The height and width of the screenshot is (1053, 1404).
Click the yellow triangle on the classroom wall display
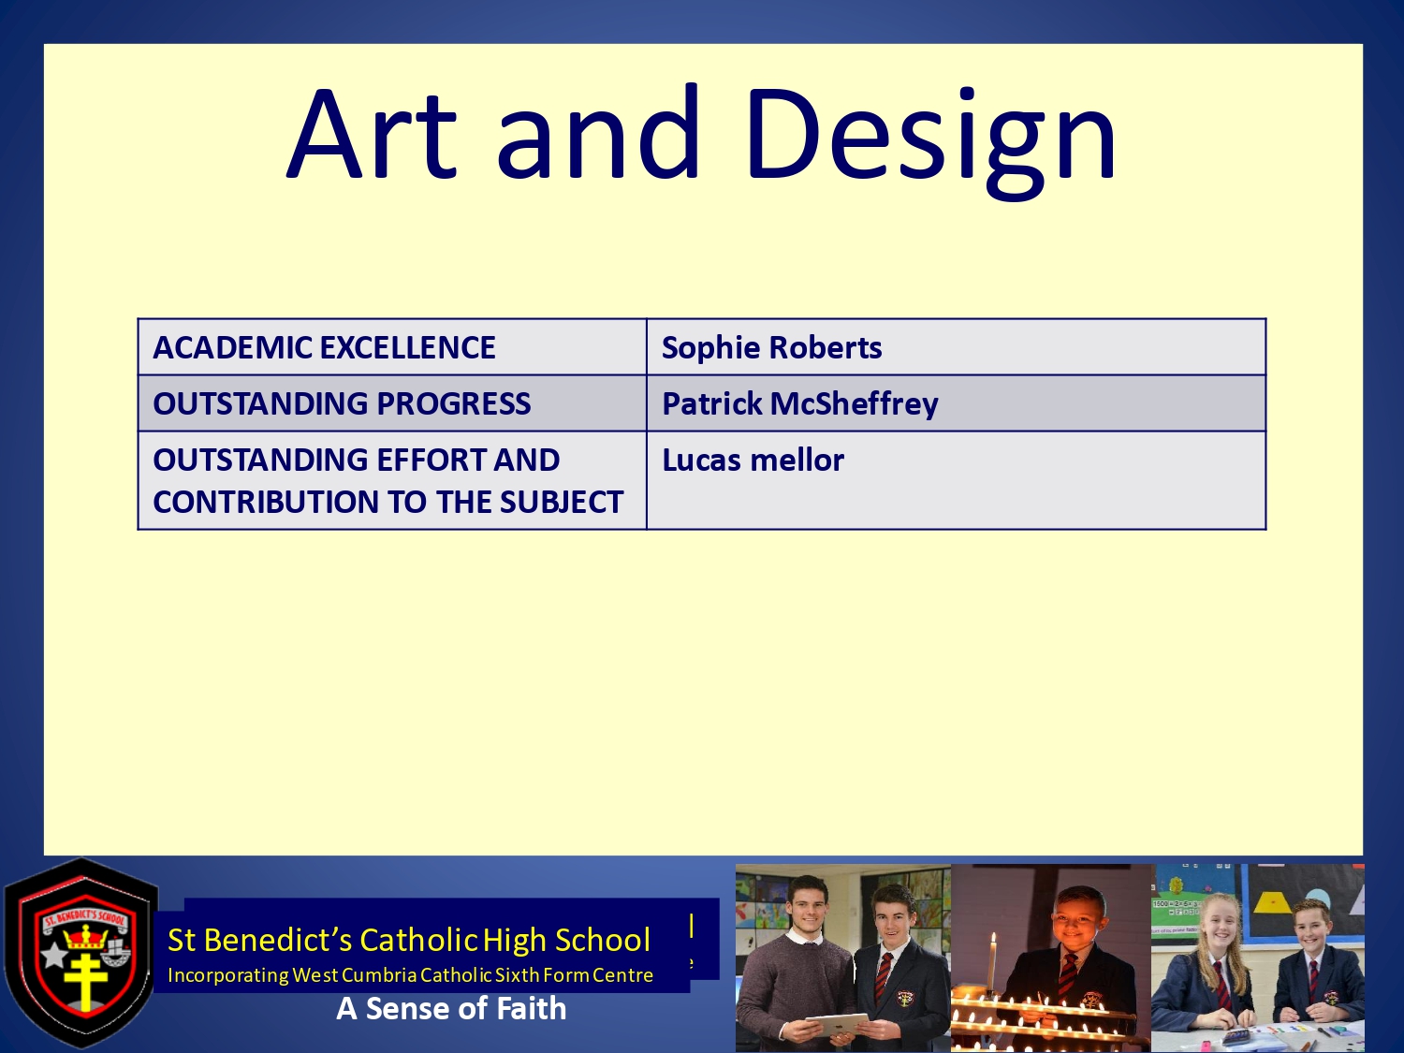pyautogui.click(x=1270, y=901)
